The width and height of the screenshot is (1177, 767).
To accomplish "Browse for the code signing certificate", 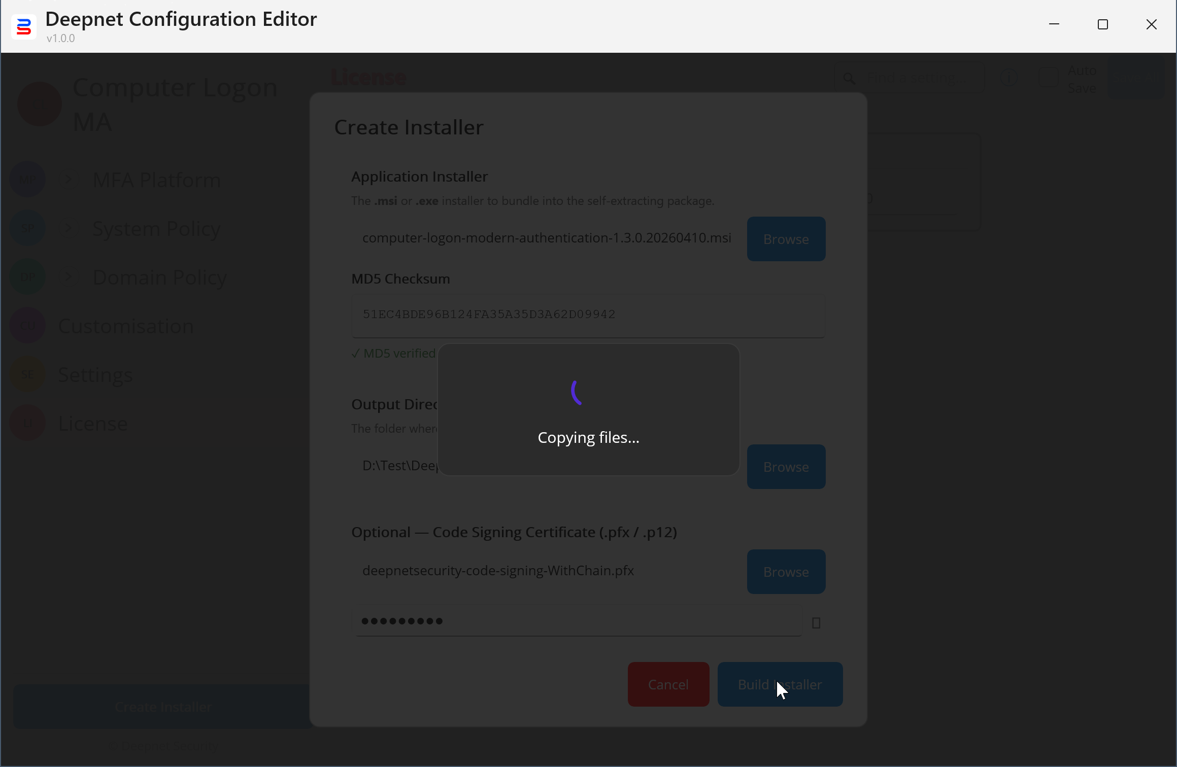I will click(786, 572).
